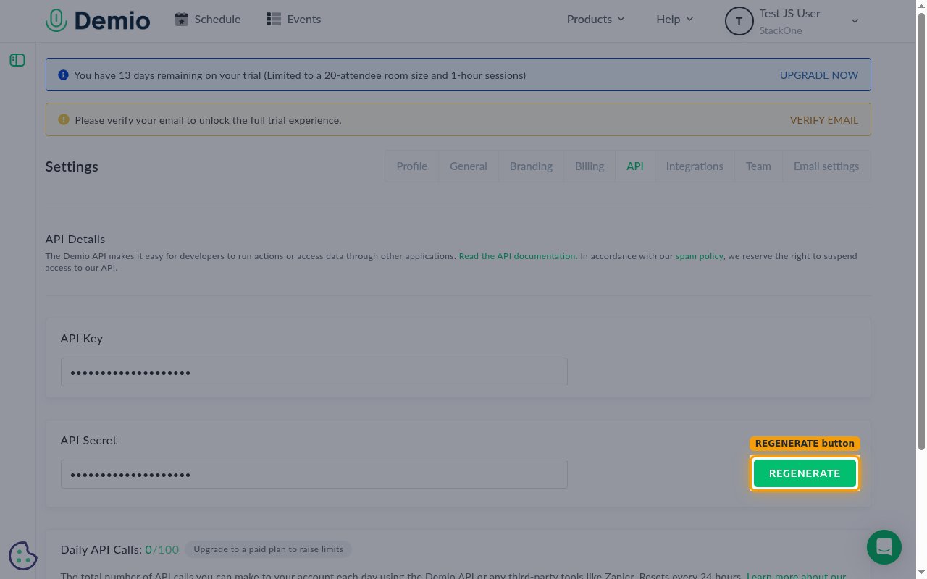
Task: Click UPGRADE NOW in the trial banner
Action: [x=818, y=75]
